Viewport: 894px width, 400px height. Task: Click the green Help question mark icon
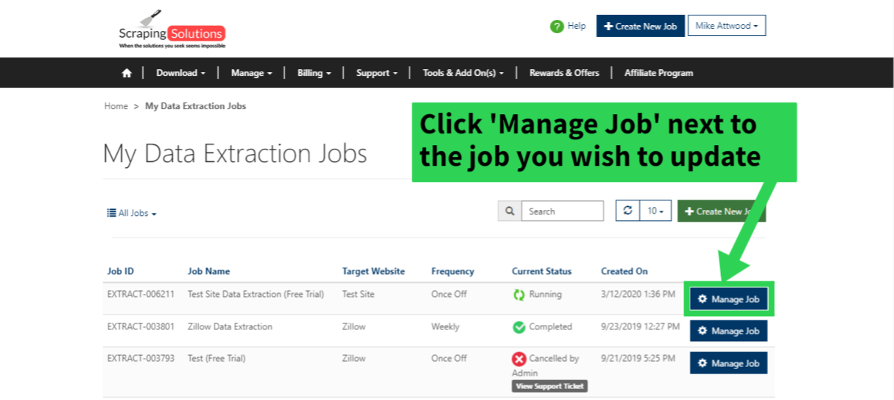pyautogui.click(x=557, y=27)
